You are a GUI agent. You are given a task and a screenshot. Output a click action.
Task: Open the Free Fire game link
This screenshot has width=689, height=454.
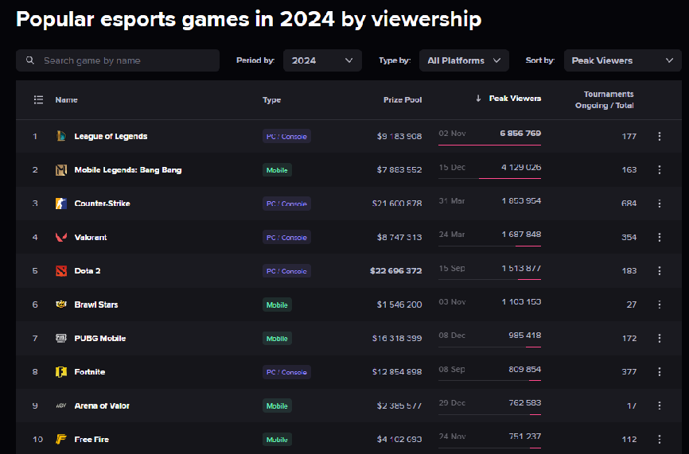pos(91,439)
